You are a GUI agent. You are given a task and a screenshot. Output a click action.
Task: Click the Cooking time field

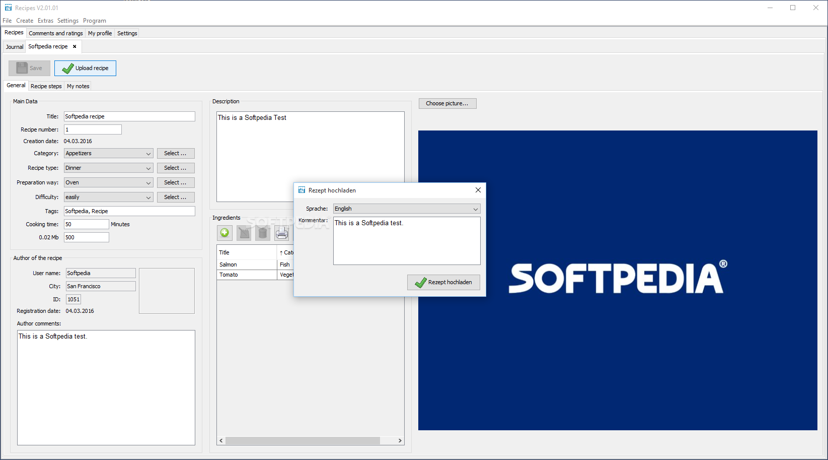[x=87, y=224]
